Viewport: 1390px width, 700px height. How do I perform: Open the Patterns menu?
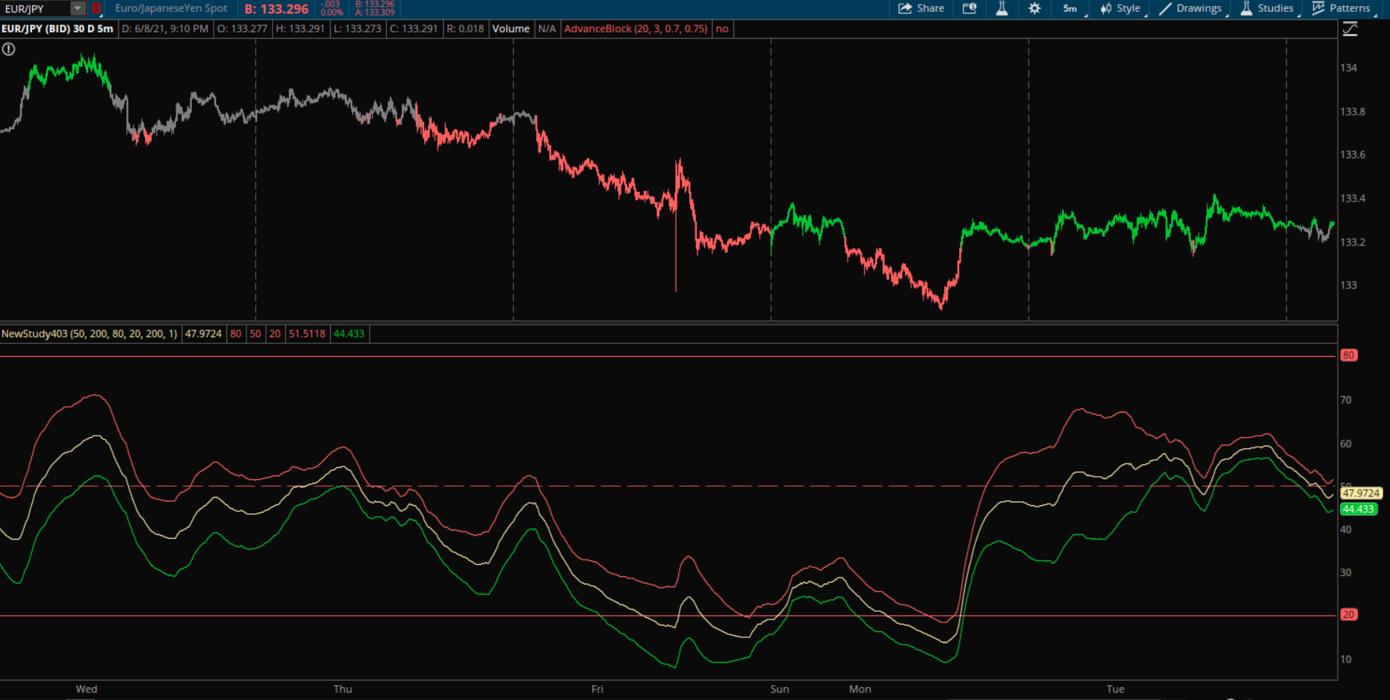pos(1341,8)
